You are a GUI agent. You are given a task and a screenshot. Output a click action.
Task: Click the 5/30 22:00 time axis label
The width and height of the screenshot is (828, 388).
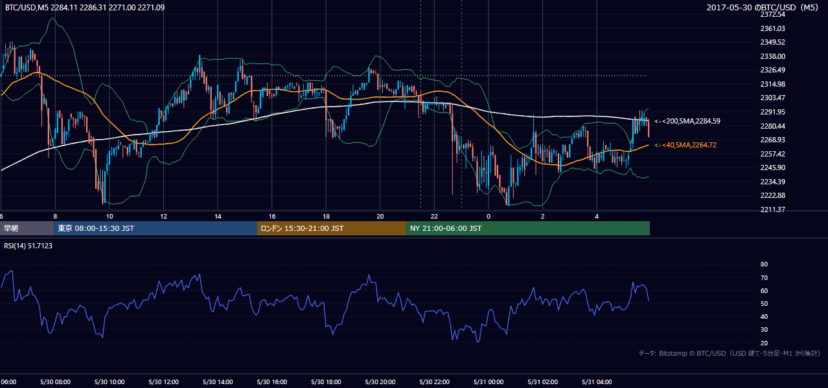click(434, 382)
